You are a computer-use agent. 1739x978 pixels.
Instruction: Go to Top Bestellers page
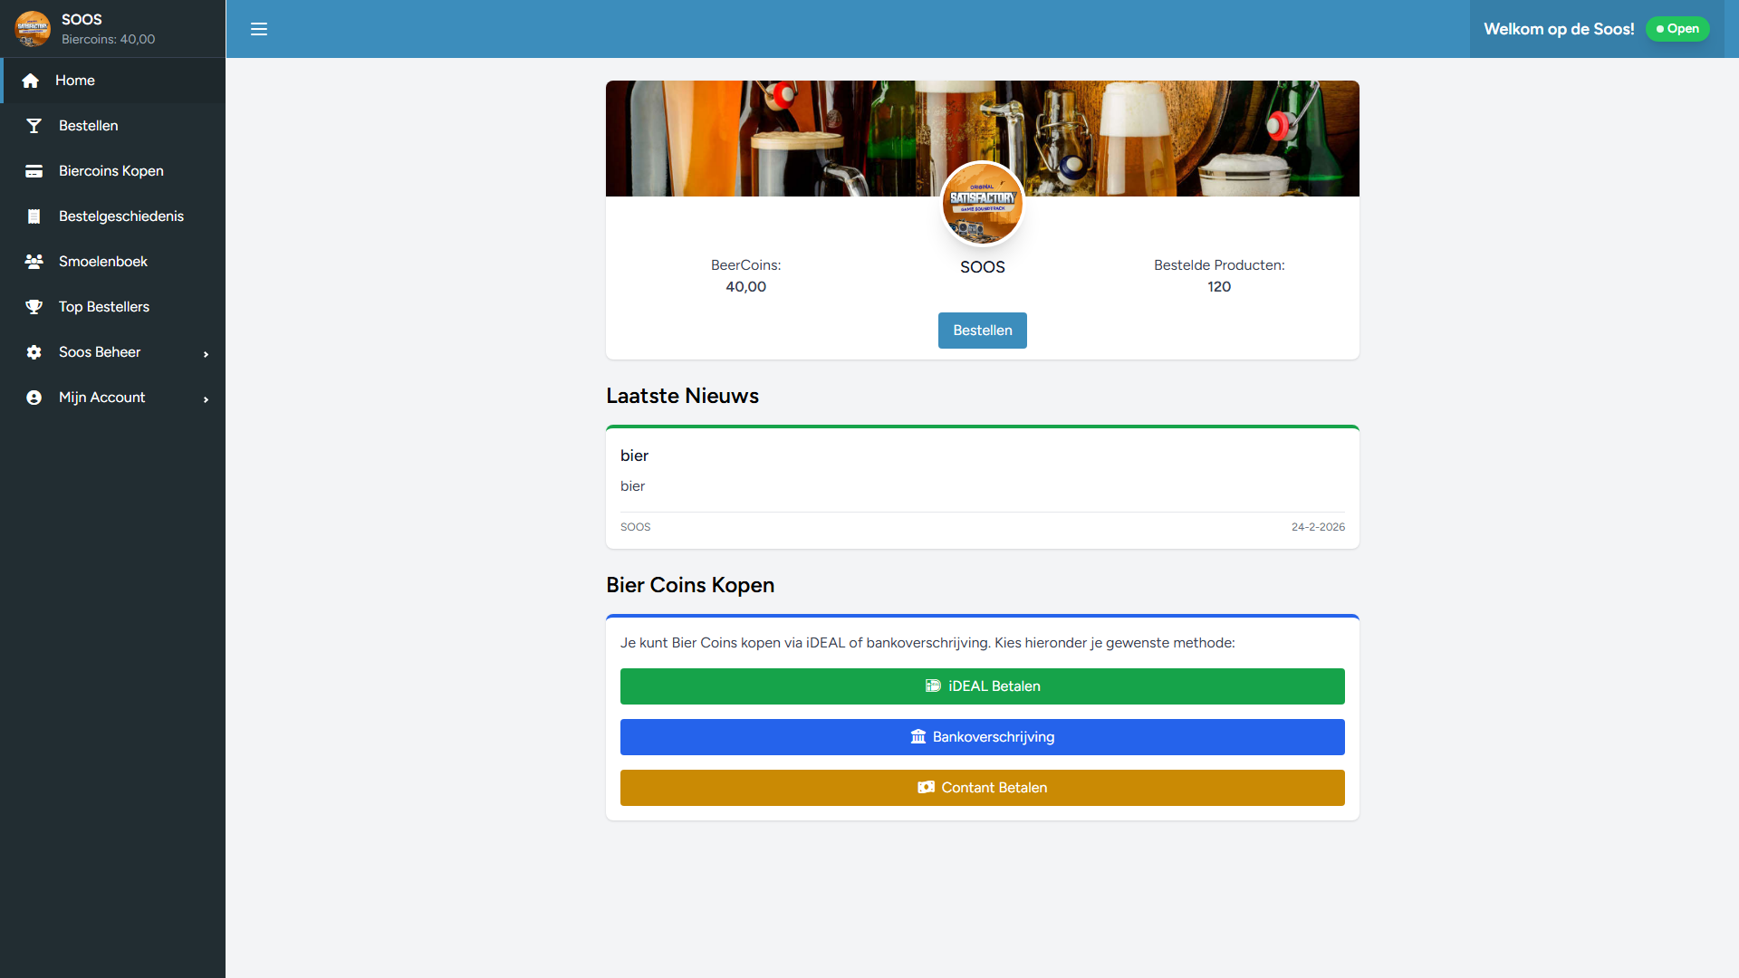tap(103, 307)
